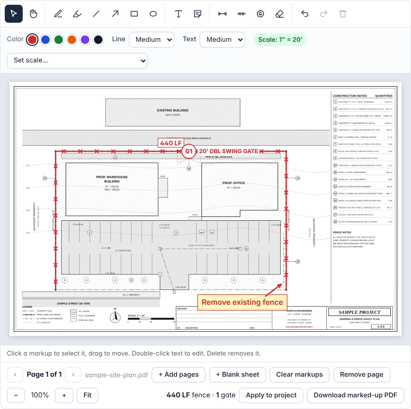Image resolution: width=411 pixels, height=409 pixels.
Task: Click the FENCE NOTES heading
Action: pos(342,232)
